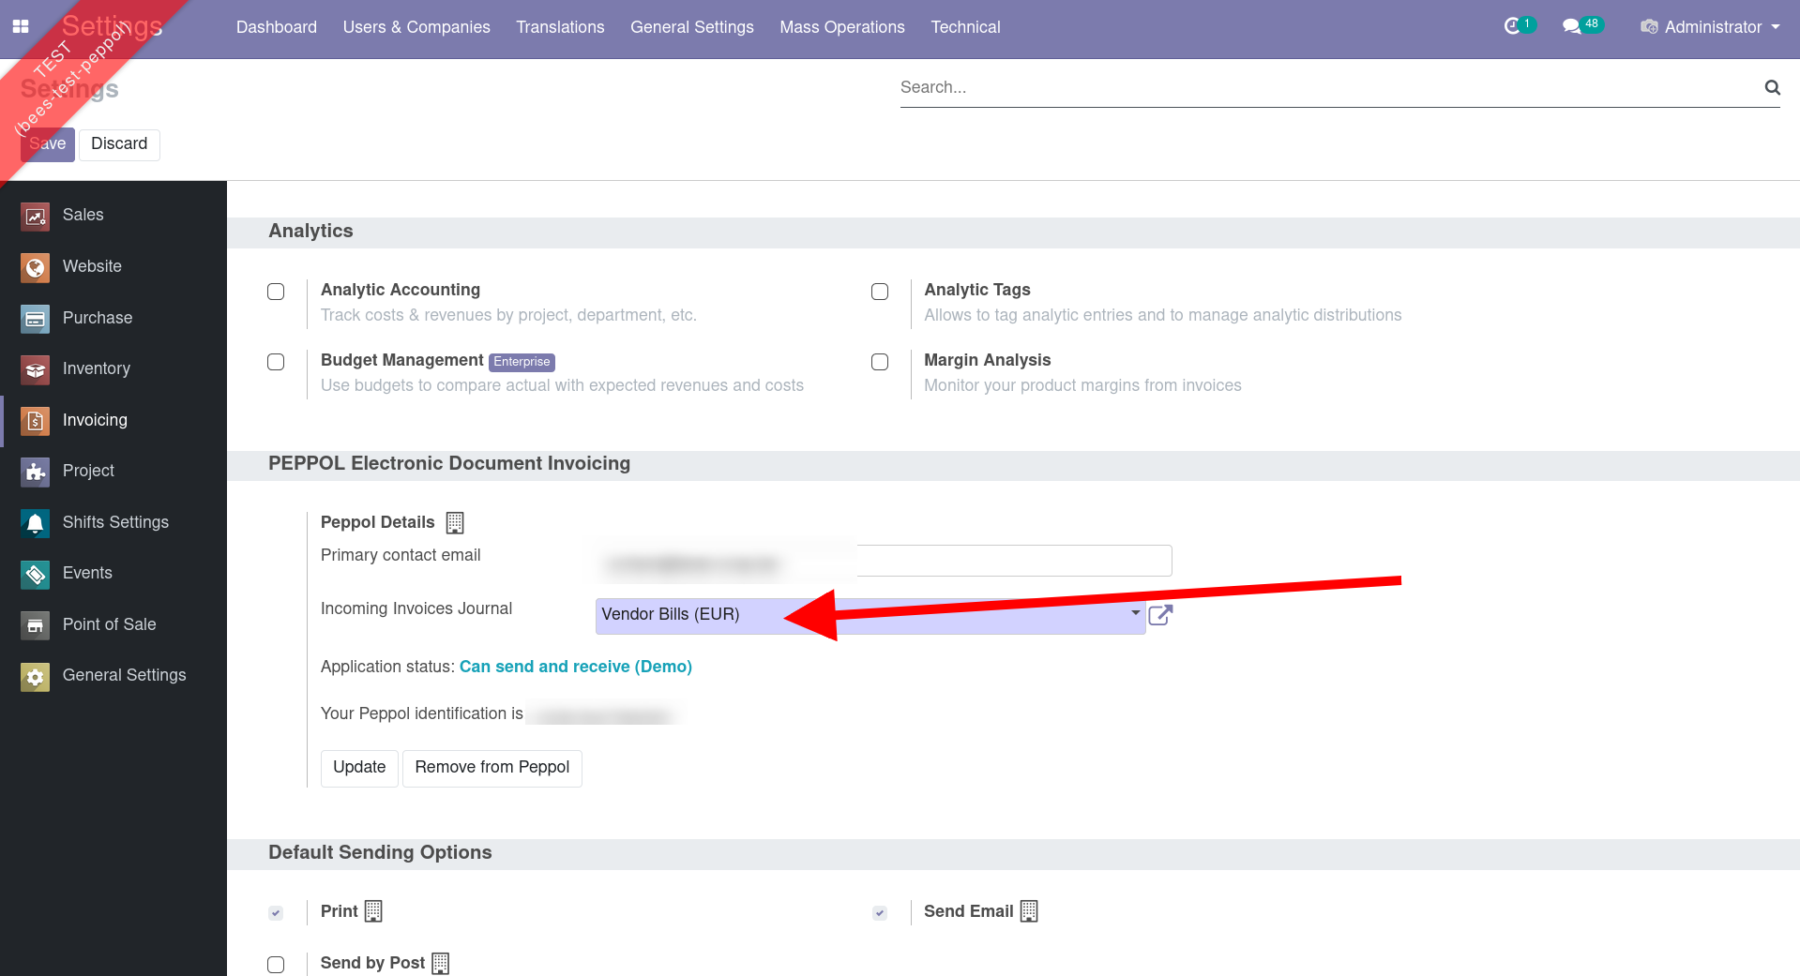Click the search magnifier icon
Screen dimensions: 1800x976
click(x=1772, y=87)
